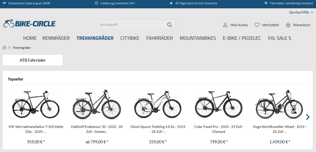Select the TREKKINGRÄDER menu item

point(95,38)
